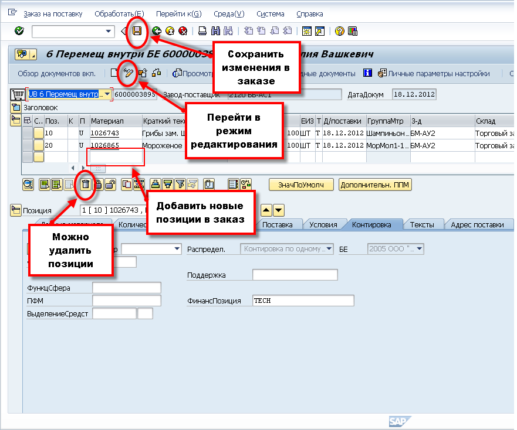517x430 pixels.
Task: Click the ДатаДокум field 18.12.2012
Action: (414, 94)
